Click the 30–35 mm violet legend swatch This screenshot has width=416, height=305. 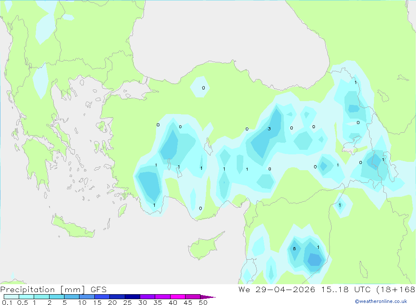click(x=148, y=297)
